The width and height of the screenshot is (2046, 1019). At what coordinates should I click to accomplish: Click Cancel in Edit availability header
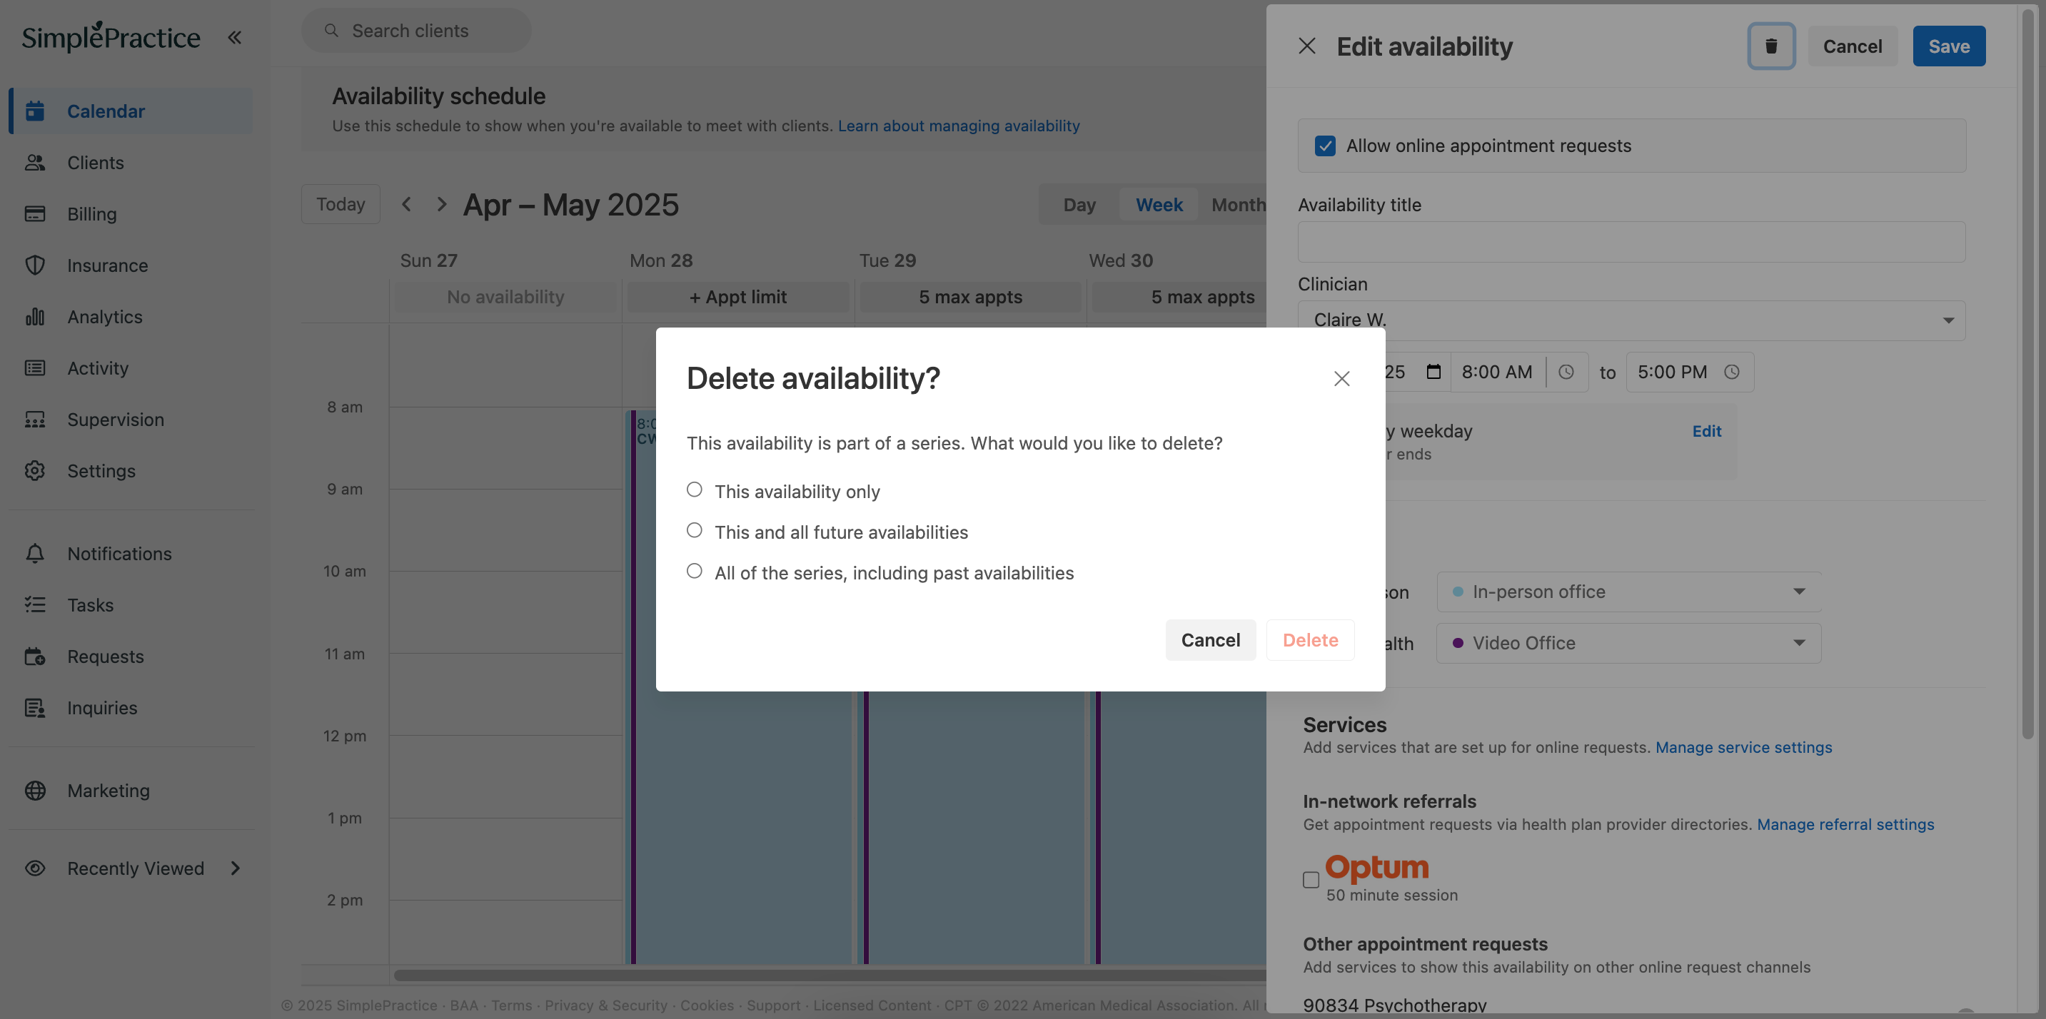(1853, 46)
